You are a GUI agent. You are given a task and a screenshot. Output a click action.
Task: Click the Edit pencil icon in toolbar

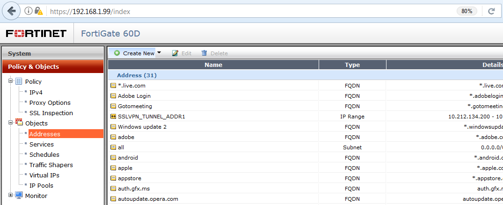pos(175,53)
